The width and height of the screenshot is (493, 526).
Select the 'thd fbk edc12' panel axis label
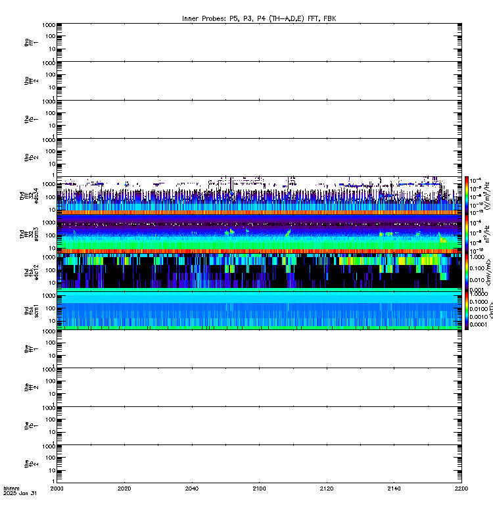tap(32, 272)
